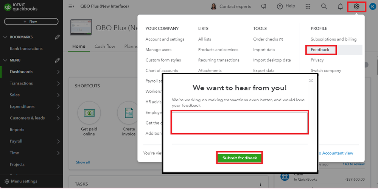Click the Cash bank account icon
The height and width of the screenshot is (189, 378).
pos(285,177)
